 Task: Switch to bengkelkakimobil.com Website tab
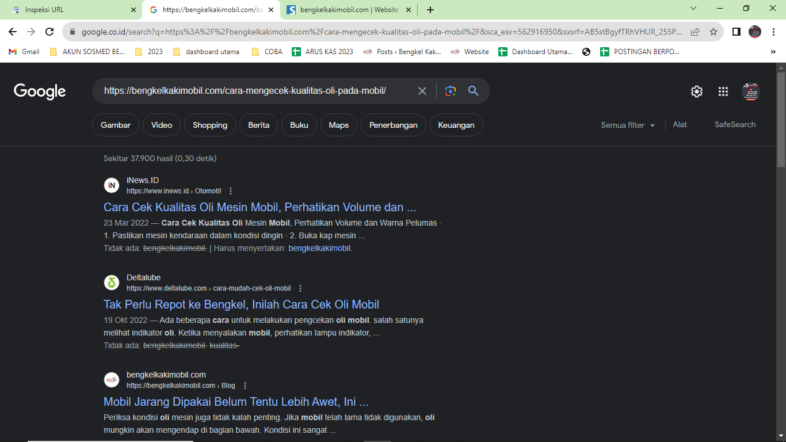[x=349, y=10]
